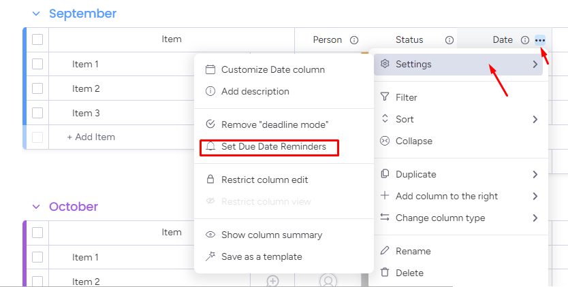The image size is (568, 287).
Task: Click the person avatar icon in October row
Action: [x=328, y=280]
